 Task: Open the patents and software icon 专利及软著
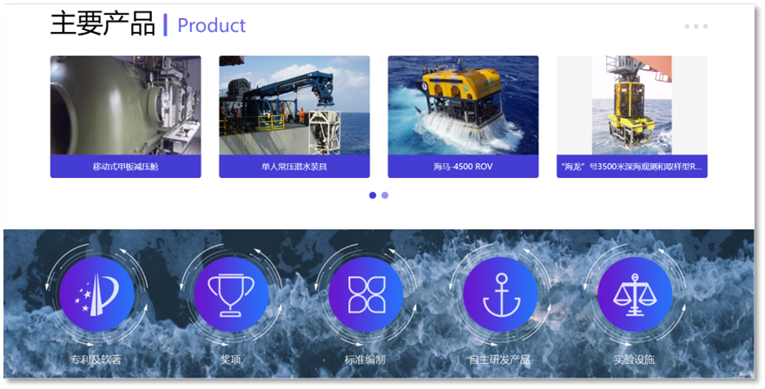coord(96,294)
